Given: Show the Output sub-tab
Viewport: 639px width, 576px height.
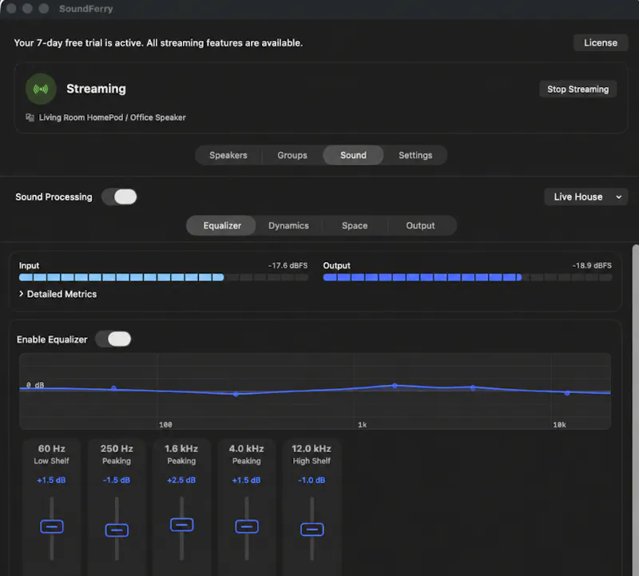Looking at the screenshot, I should 420,226.
